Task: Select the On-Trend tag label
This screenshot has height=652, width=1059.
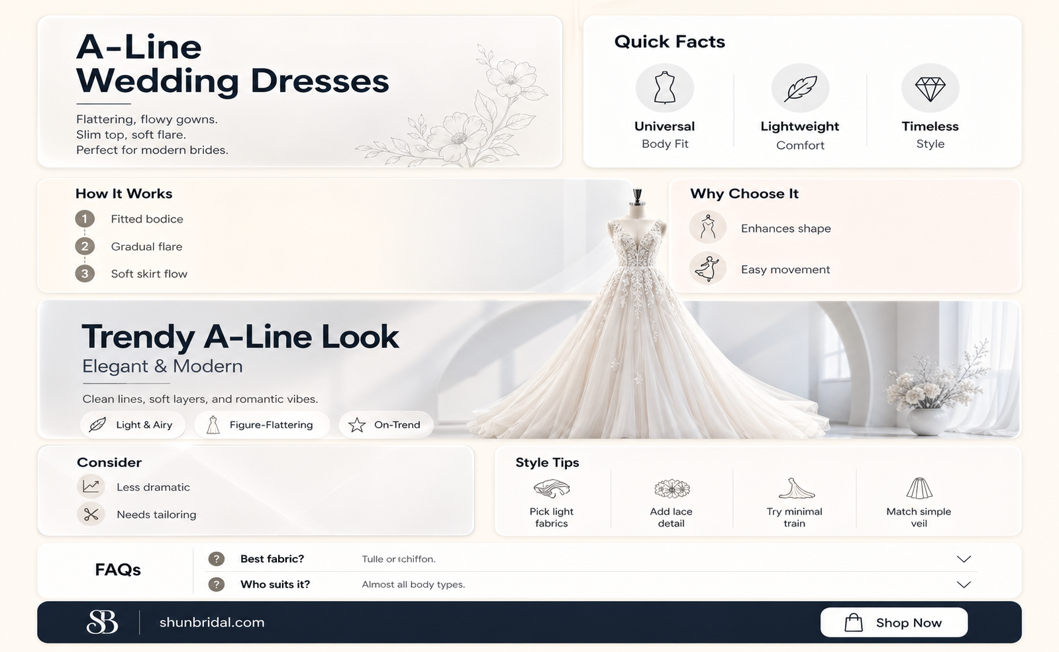Action: point(397,425)
